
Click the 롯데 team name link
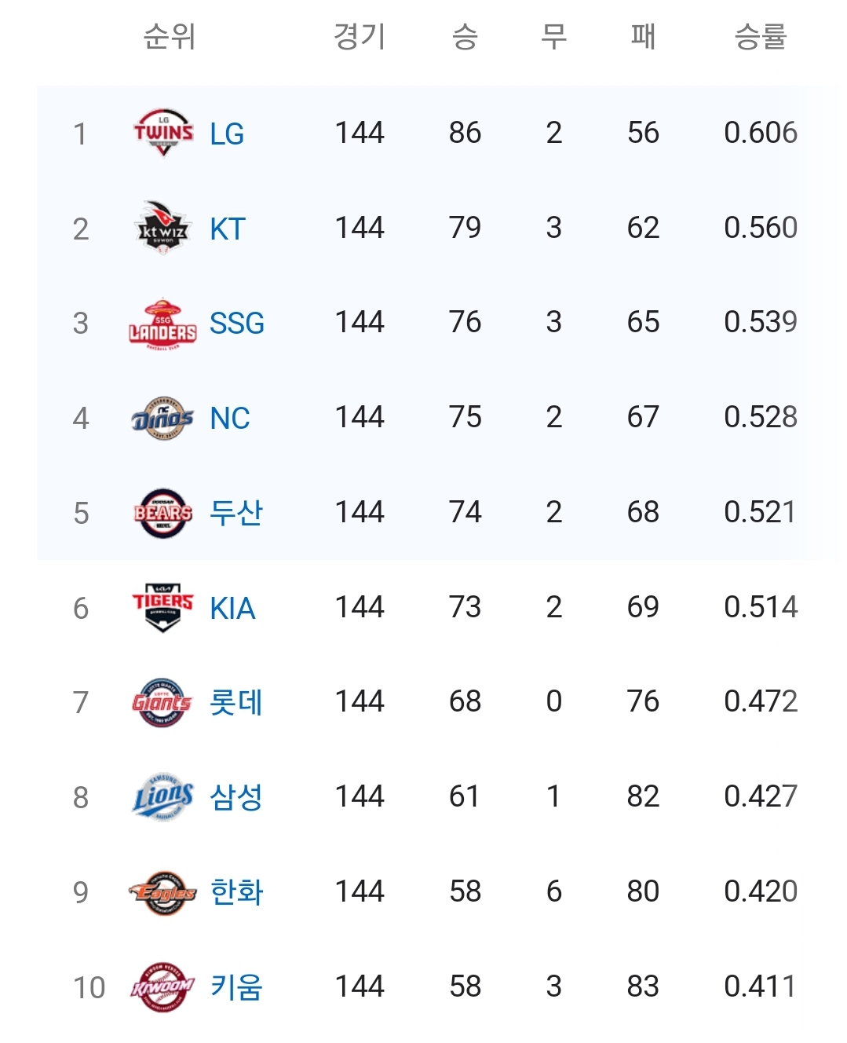pyautogui.click(x=235, y=702)
